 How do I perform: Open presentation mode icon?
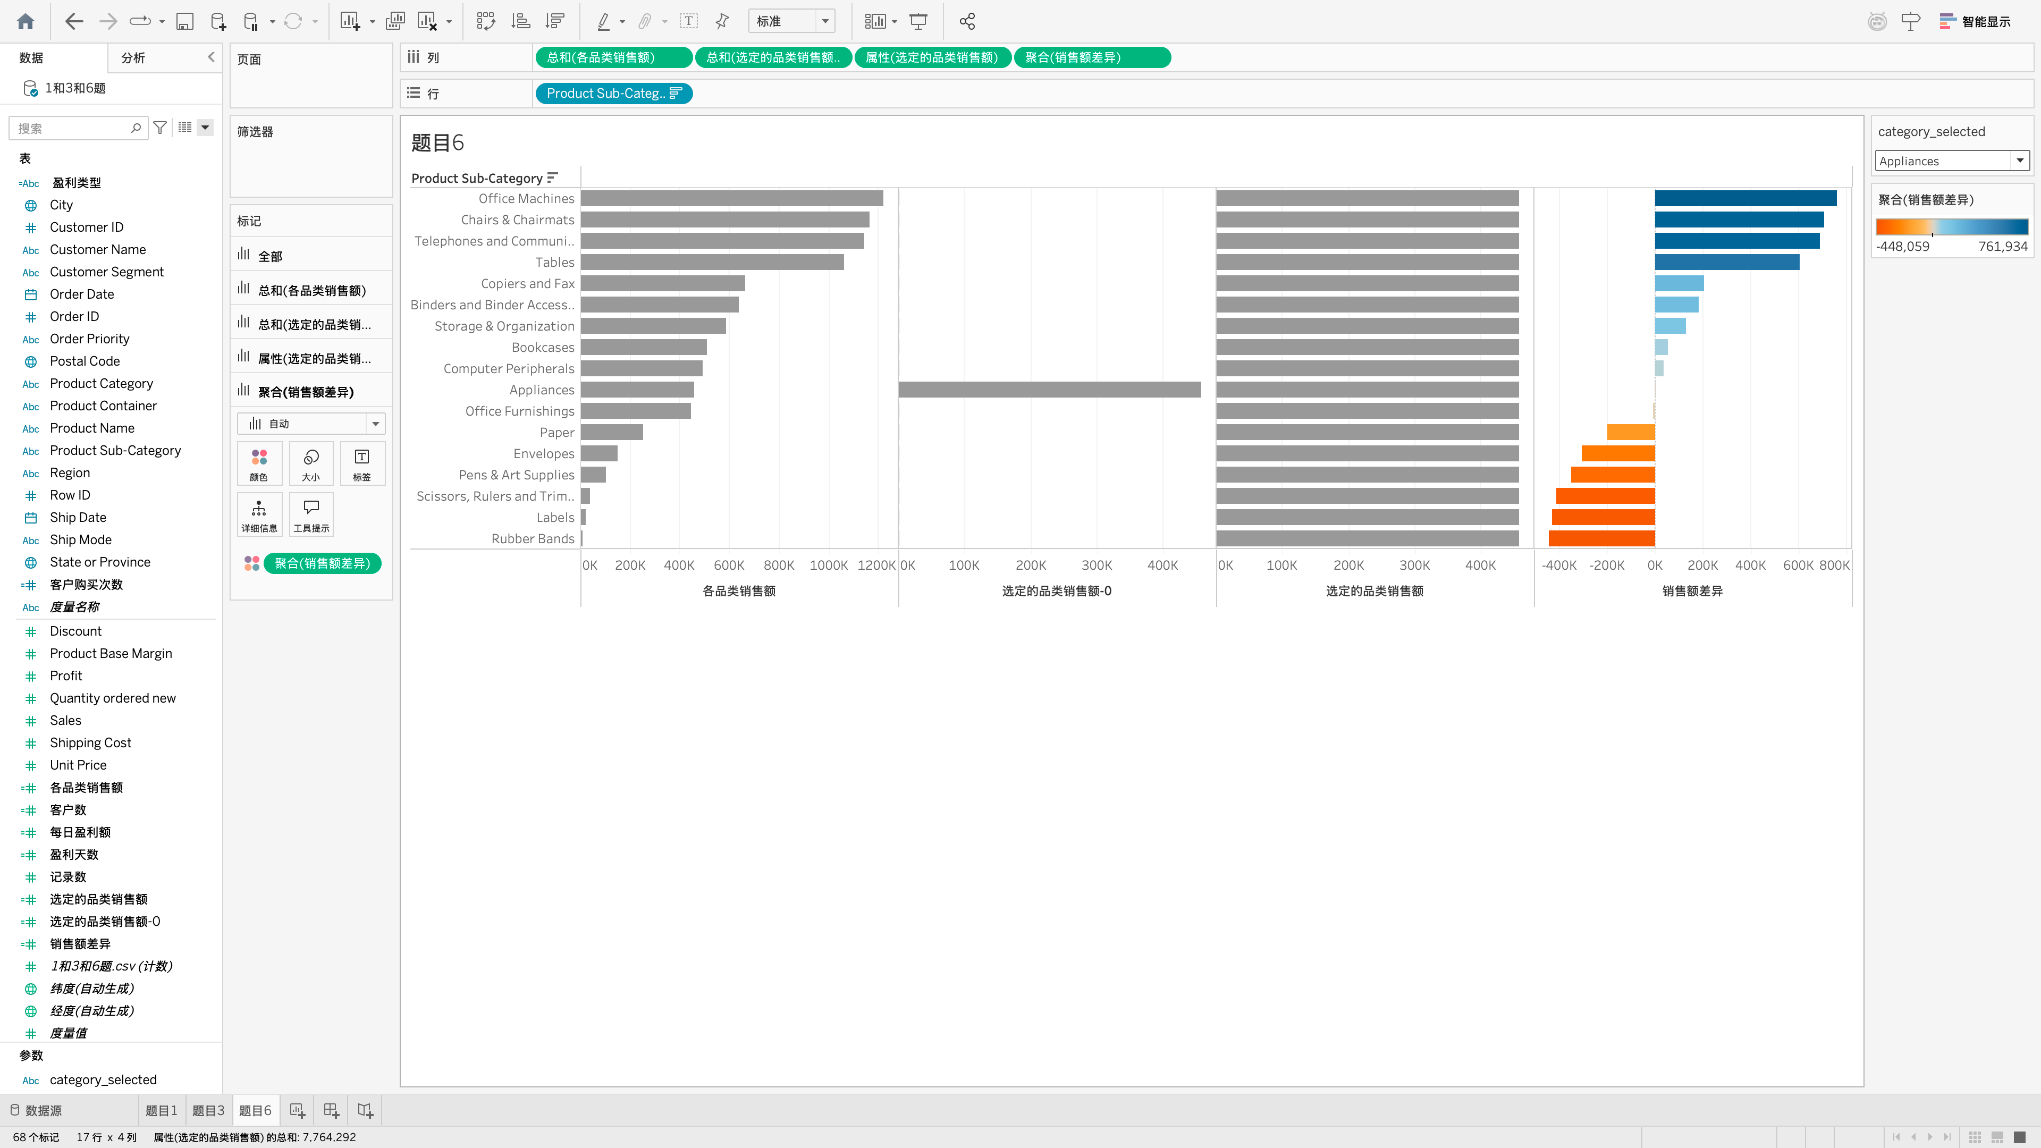tap(918, 21)
